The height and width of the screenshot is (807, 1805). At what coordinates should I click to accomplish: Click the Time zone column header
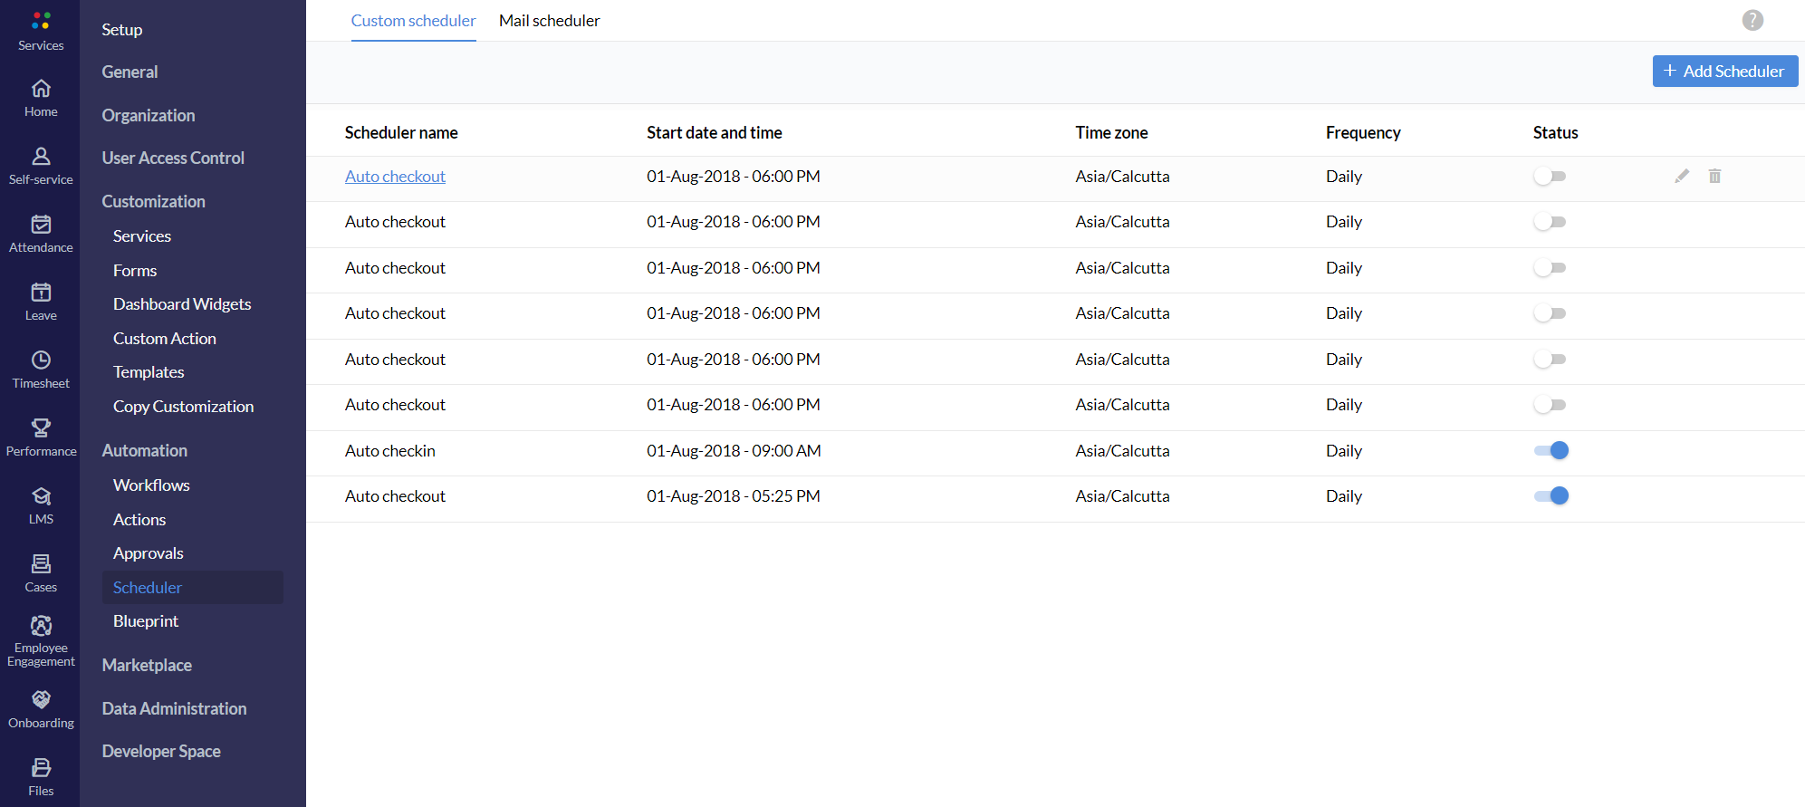1111,133
